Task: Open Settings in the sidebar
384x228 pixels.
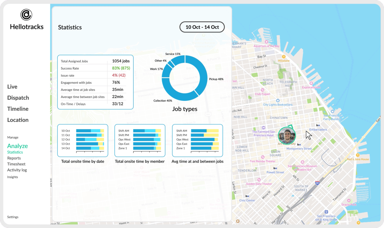Action: tap(13, 217)
